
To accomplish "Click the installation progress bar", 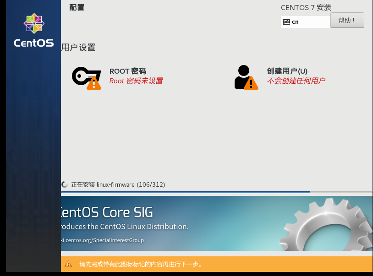I will coord(217,192).
